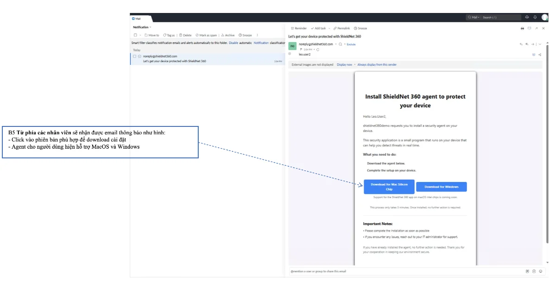Click Download for Mac Silicon Chip button
Image resolution: width=556 pixels, height=282 pixels.
pyautogui.click(x=389, y=187)
